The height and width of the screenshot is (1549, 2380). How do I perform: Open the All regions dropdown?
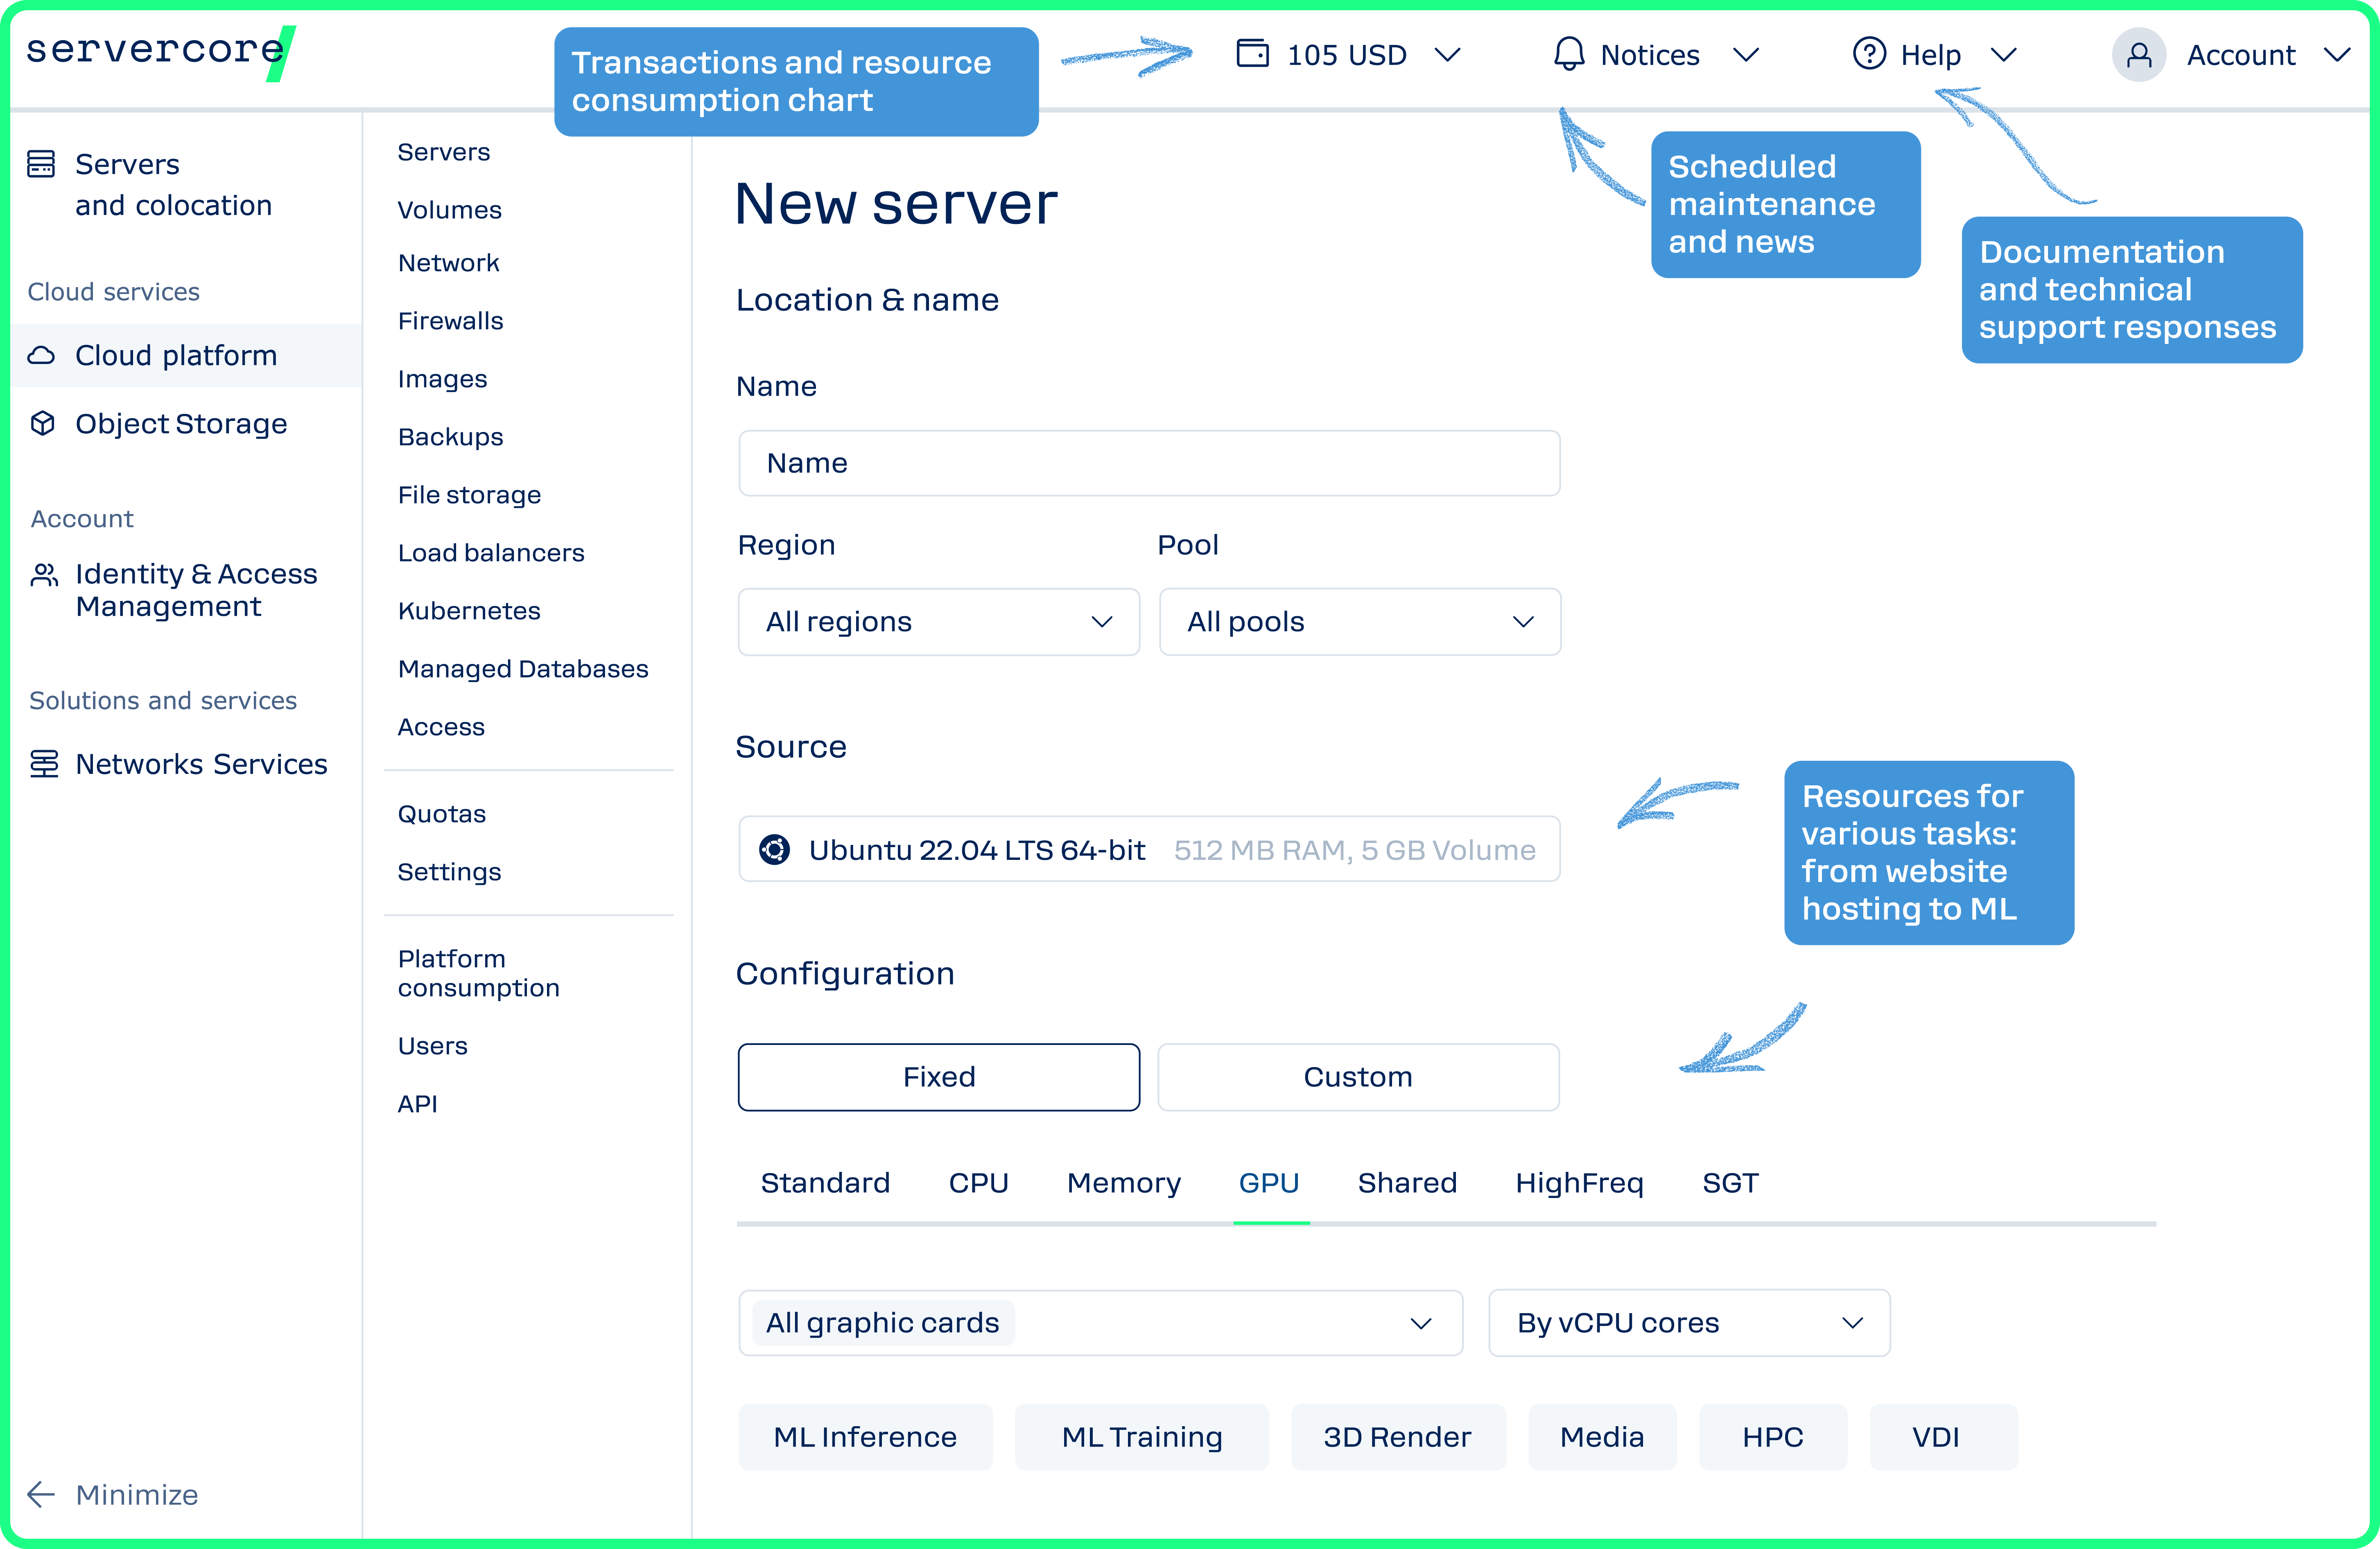[x=938, y=622]
